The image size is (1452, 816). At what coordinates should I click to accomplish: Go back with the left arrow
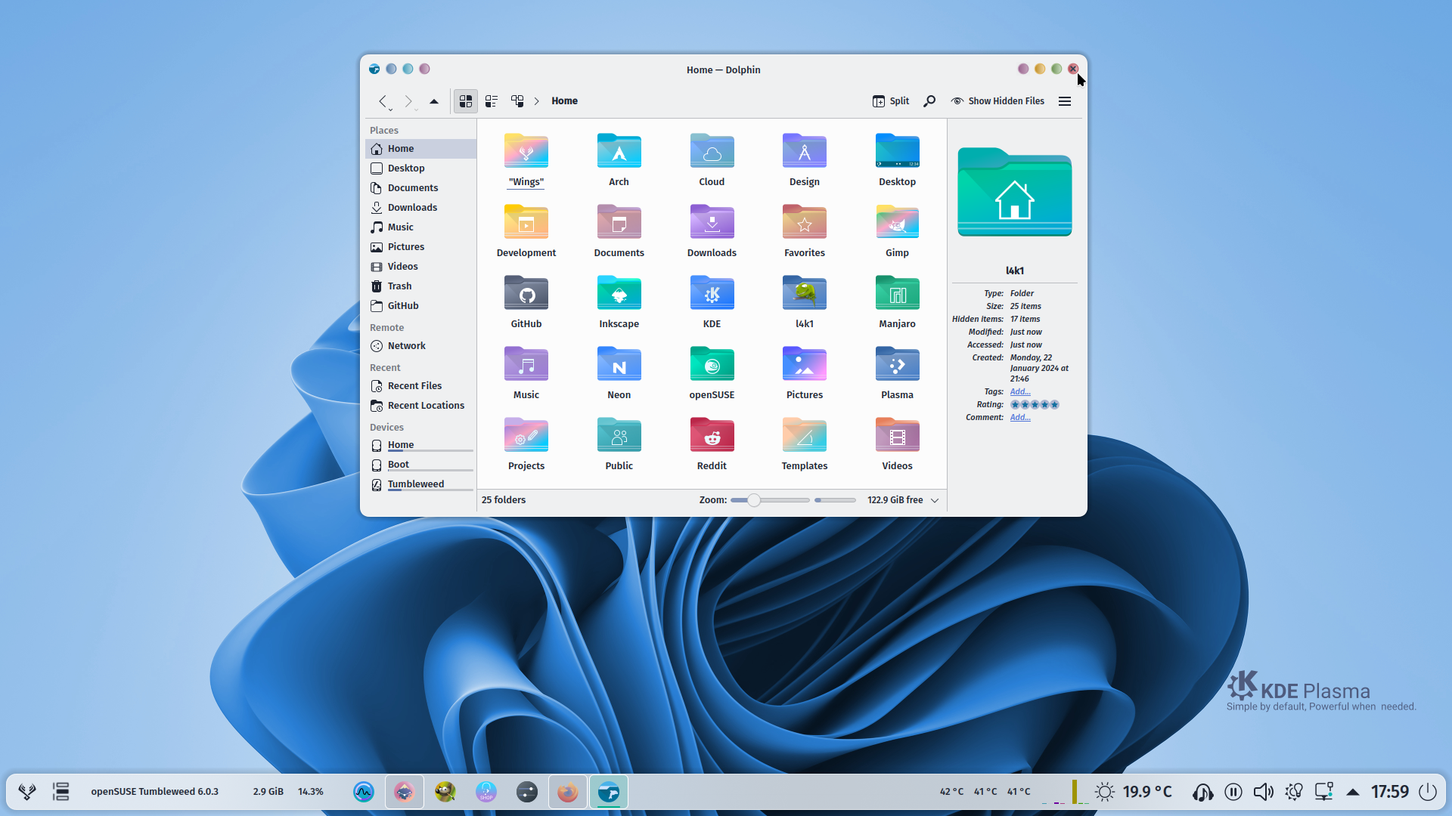click(383, 100)
